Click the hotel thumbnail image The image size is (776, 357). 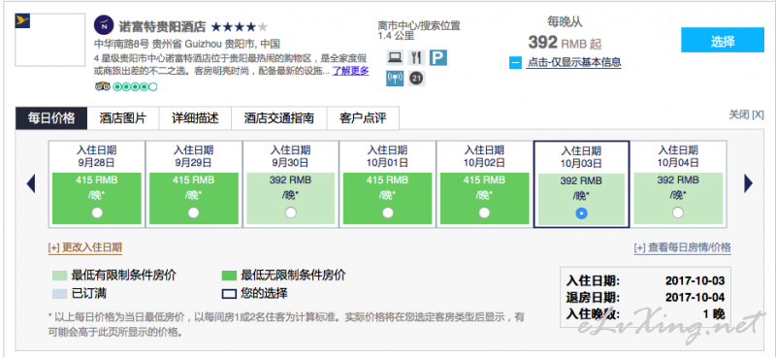click(50, 40)
